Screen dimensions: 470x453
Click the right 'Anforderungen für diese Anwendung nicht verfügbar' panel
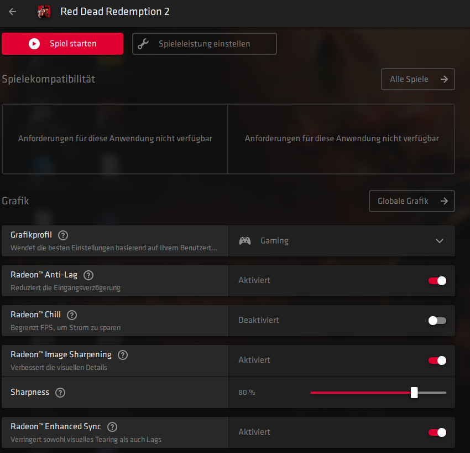pyautogui.click(x=341, y=138)
